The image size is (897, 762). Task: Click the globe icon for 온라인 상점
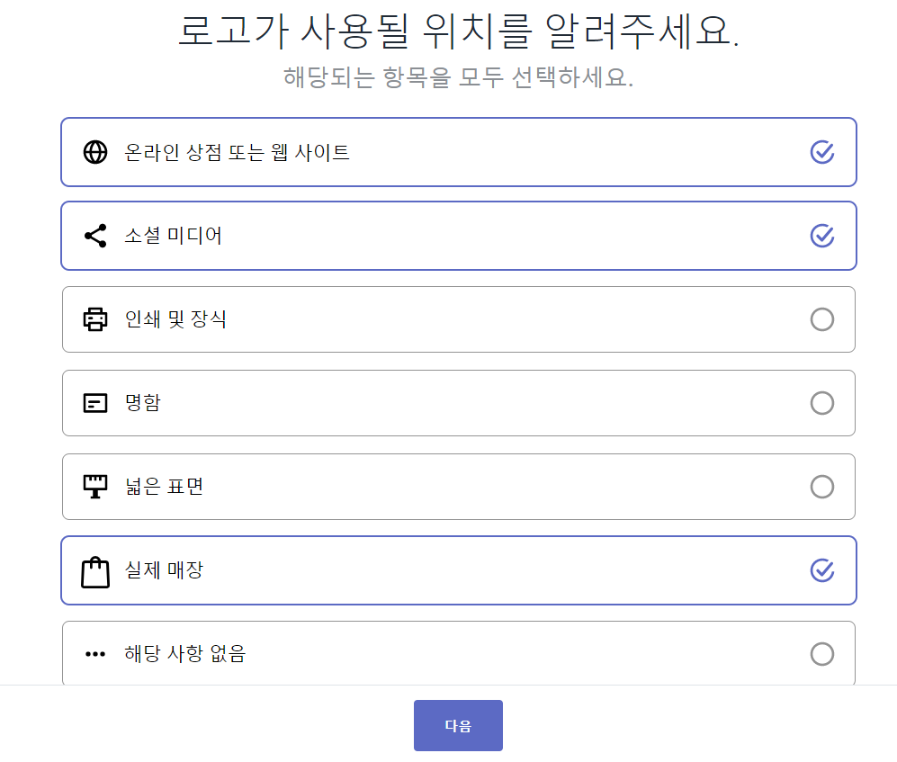[95, 151]
